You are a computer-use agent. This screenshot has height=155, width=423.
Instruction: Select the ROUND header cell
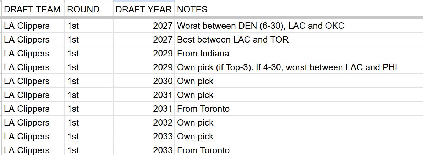tap(89, 10)
